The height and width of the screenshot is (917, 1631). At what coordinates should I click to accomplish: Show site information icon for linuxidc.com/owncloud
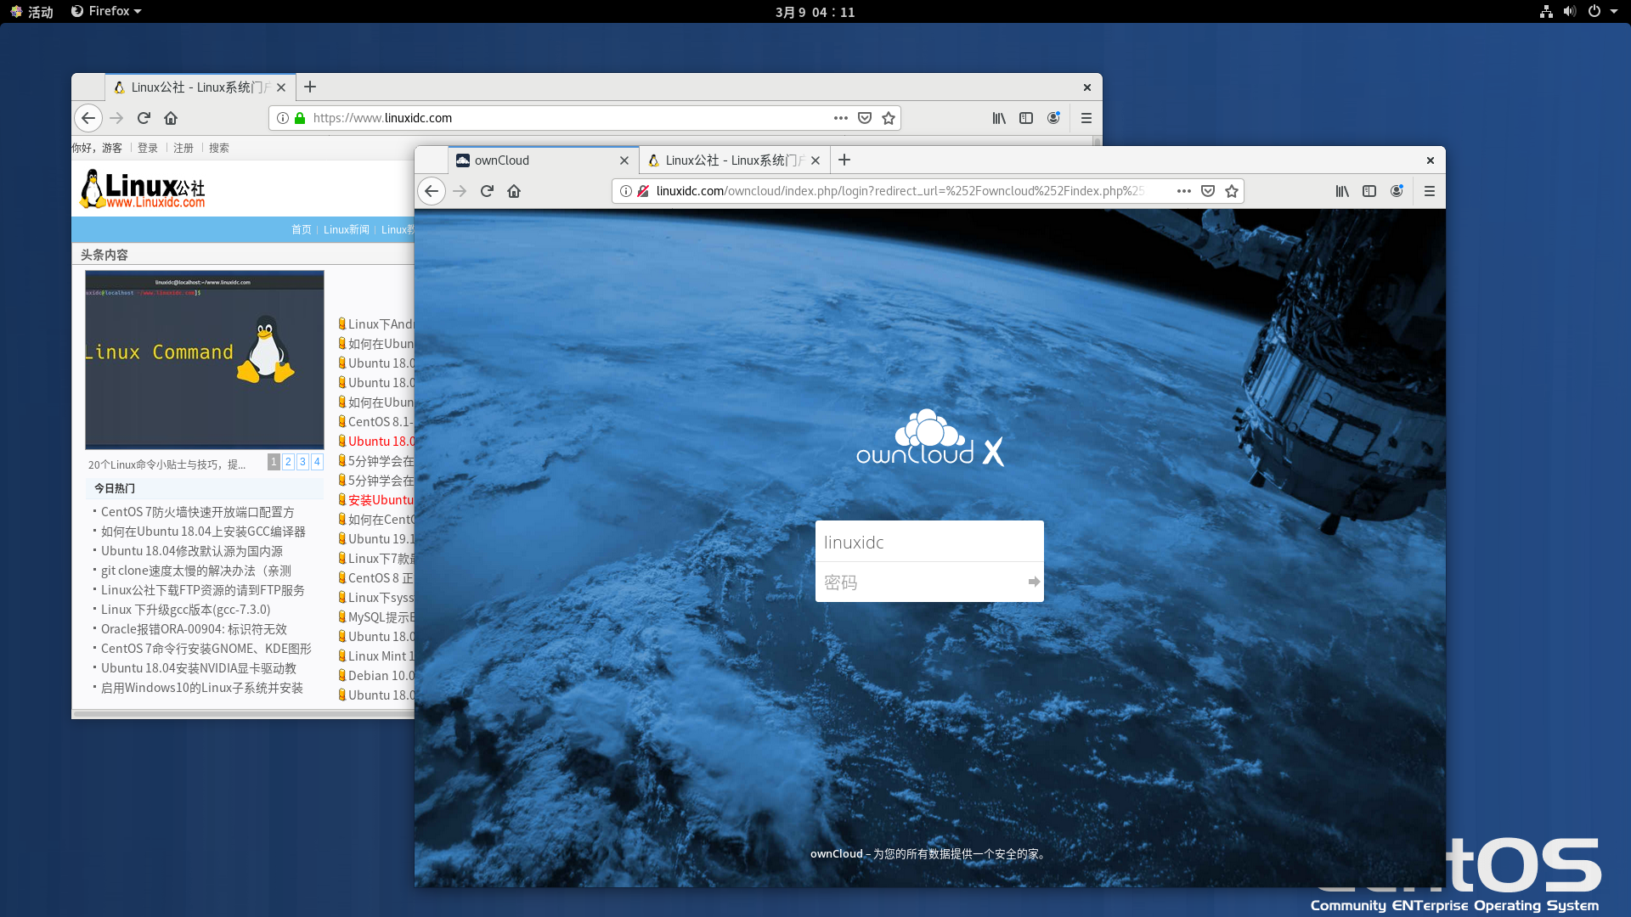click(x=625, y=191)
